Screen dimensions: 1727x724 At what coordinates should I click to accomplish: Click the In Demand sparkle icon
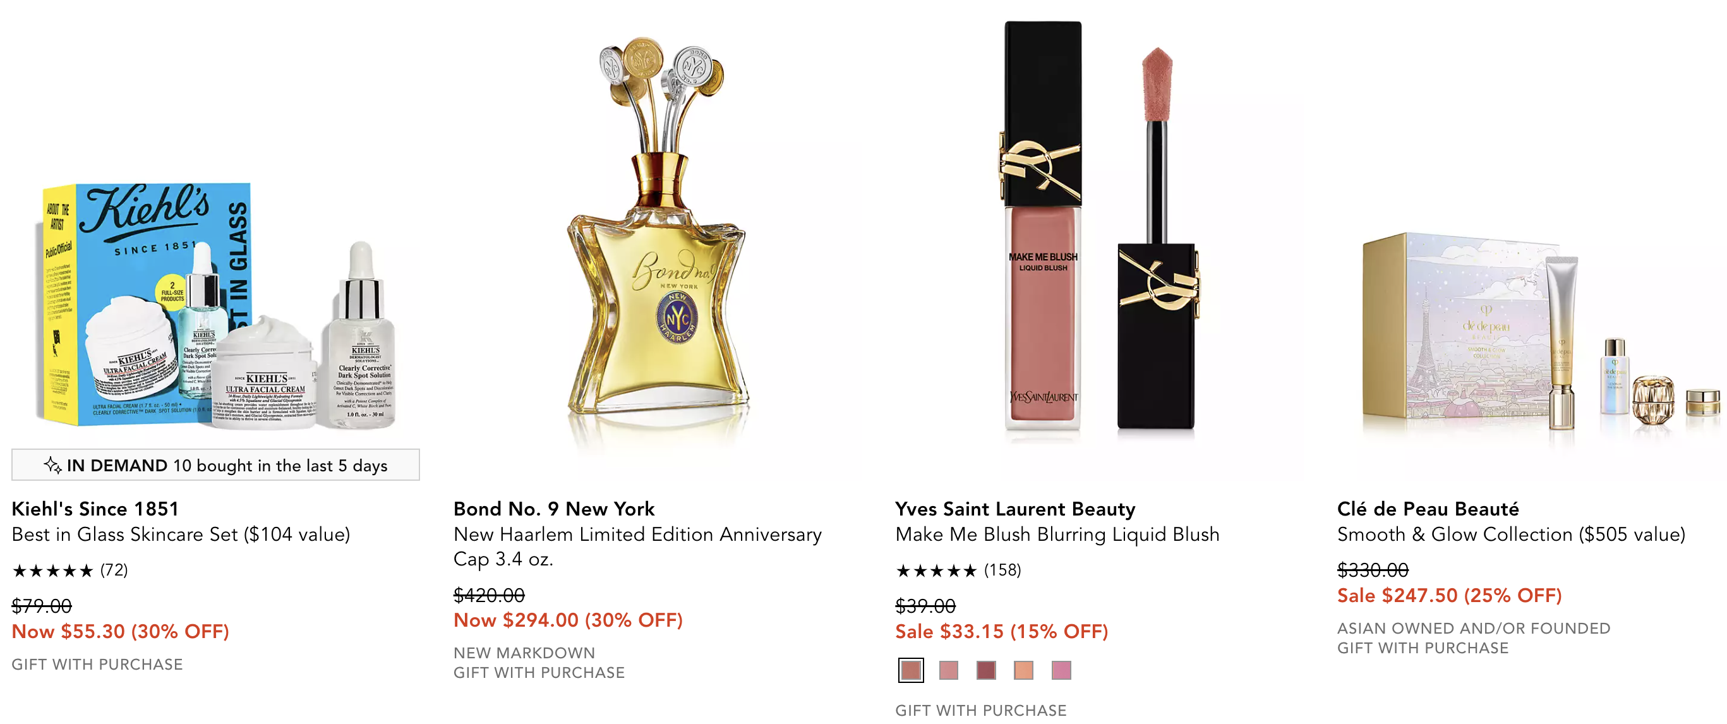(52, 464)
